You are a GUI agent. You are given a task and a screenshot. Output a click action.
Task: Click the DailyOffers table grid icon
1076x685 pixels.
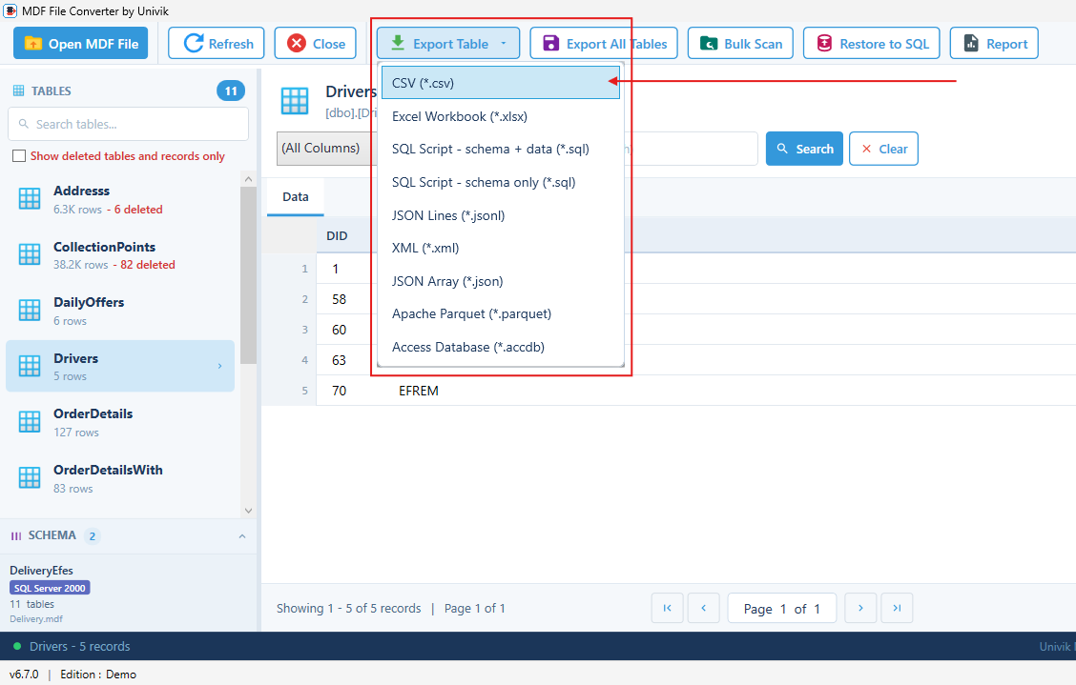tap(30, 310)
